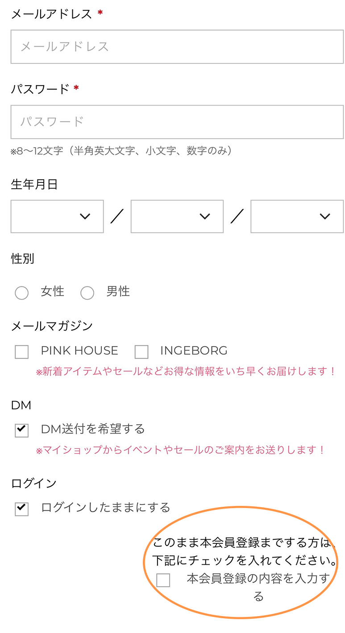Click the chevron arrow in middle birthdate box

click(205, 216)
